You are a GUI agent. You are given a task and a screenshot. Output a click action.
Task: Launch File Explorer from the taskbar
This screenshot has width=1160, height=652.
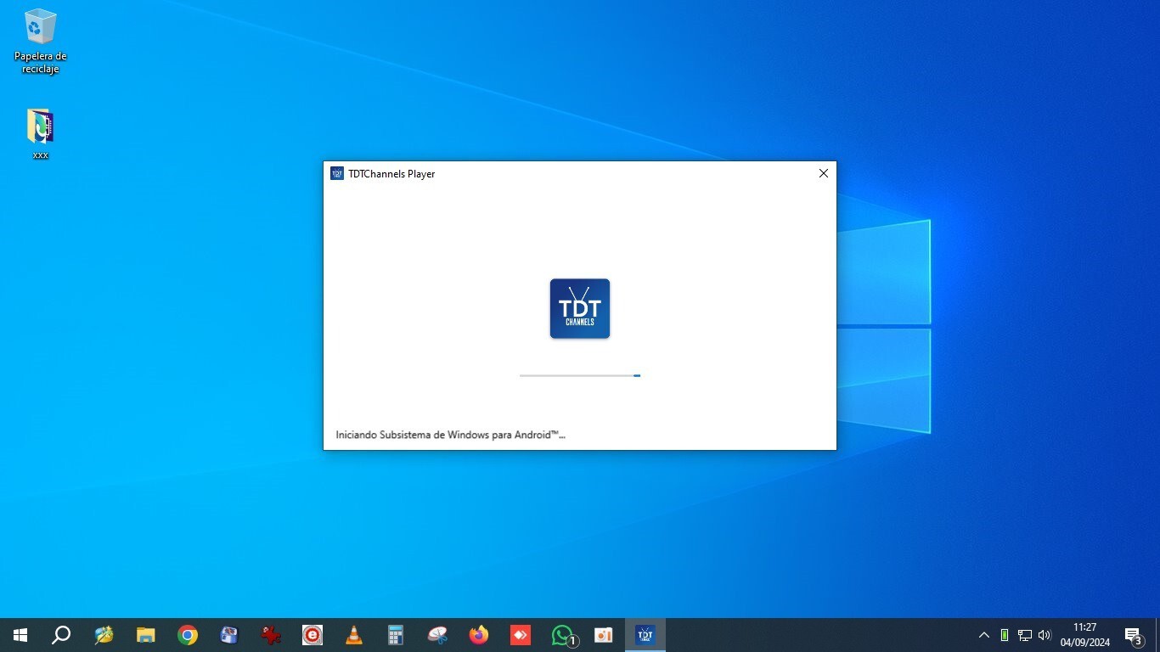[145, 634]
